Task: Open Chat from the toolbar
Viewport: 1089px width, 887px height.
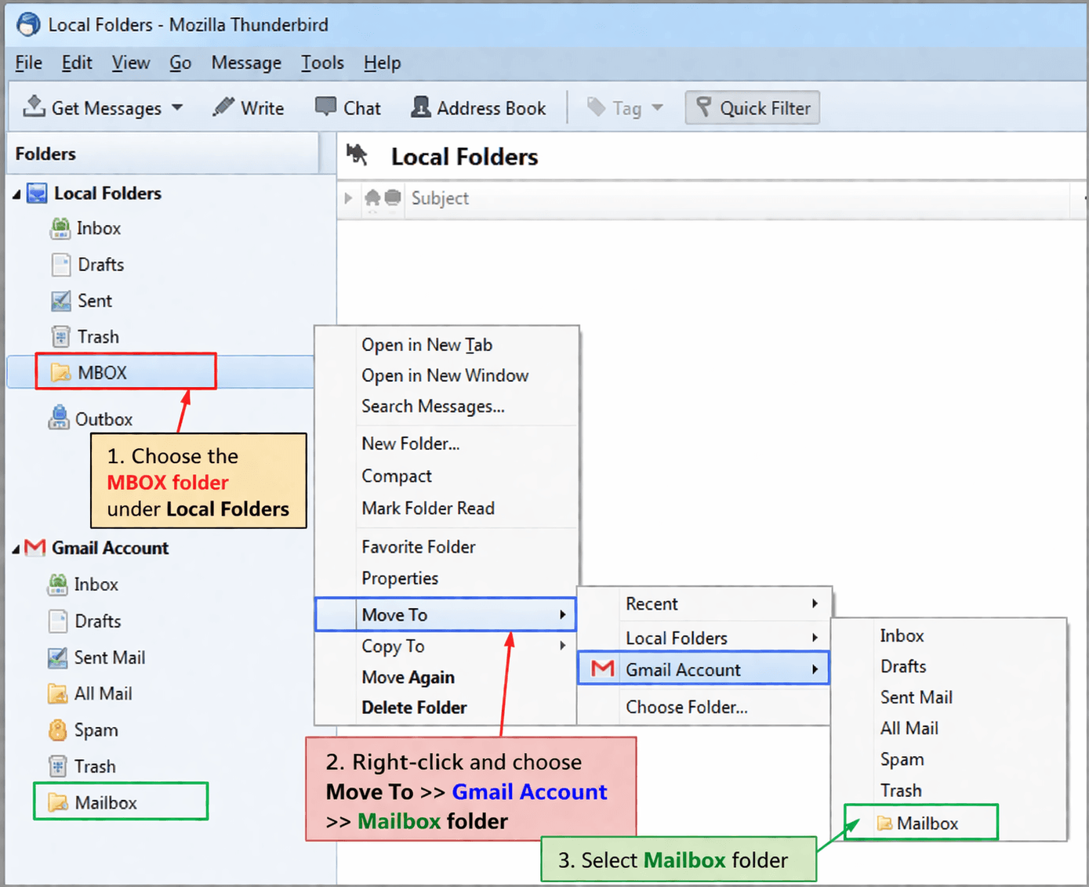Action: (x=347, y=108)
